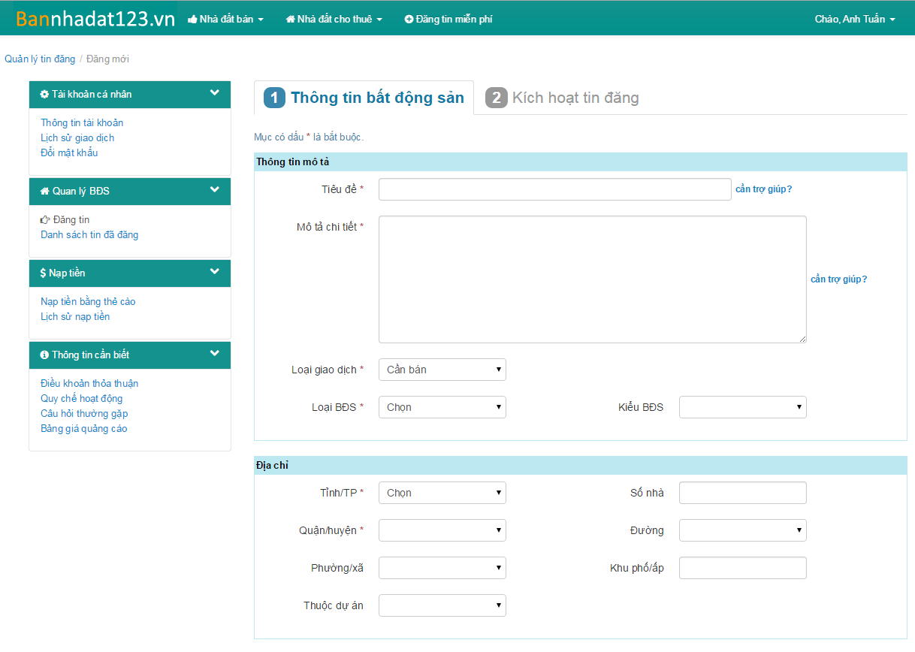915x652 pixels.
Task: Click the house icon beside Quản lý BĐS
Action: (x=44, y=192)
